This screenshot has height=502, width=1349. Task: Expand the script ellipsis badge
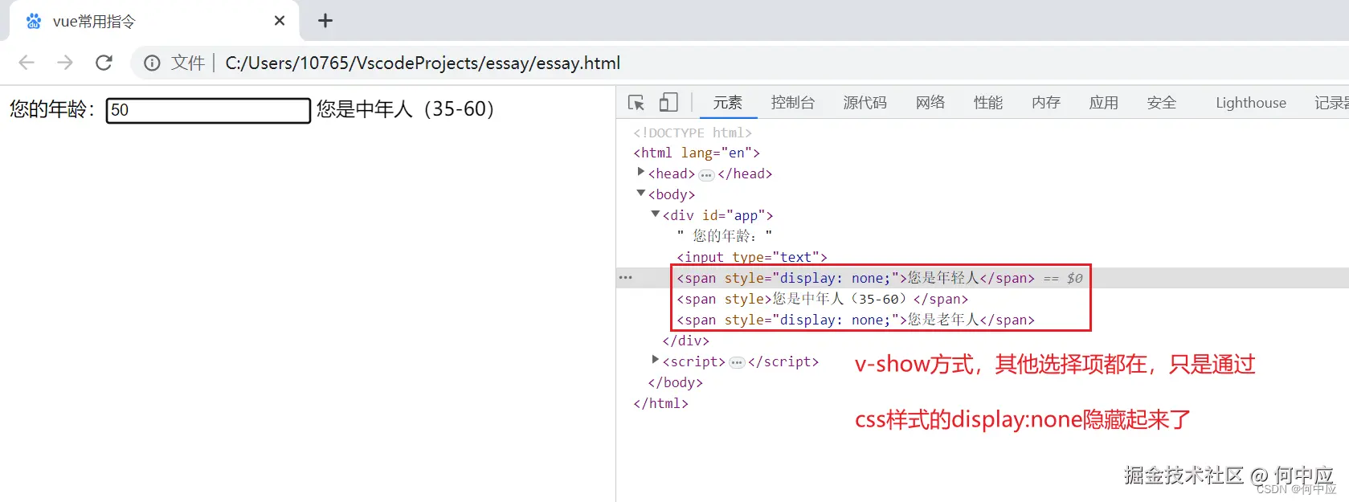click(737, 362)
